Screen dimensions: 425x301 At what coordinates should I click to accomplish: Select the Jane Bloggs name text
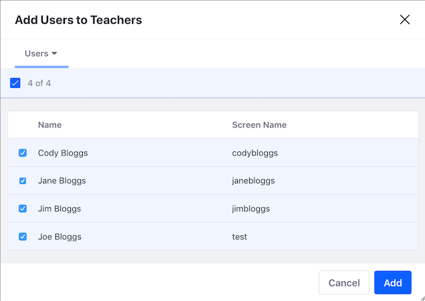coord(61,181)
